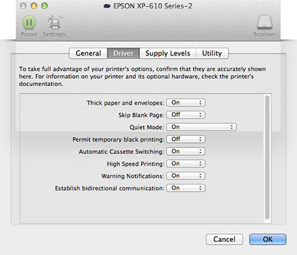Click the 'High Speed Printing:' label

tap(135, 164)
